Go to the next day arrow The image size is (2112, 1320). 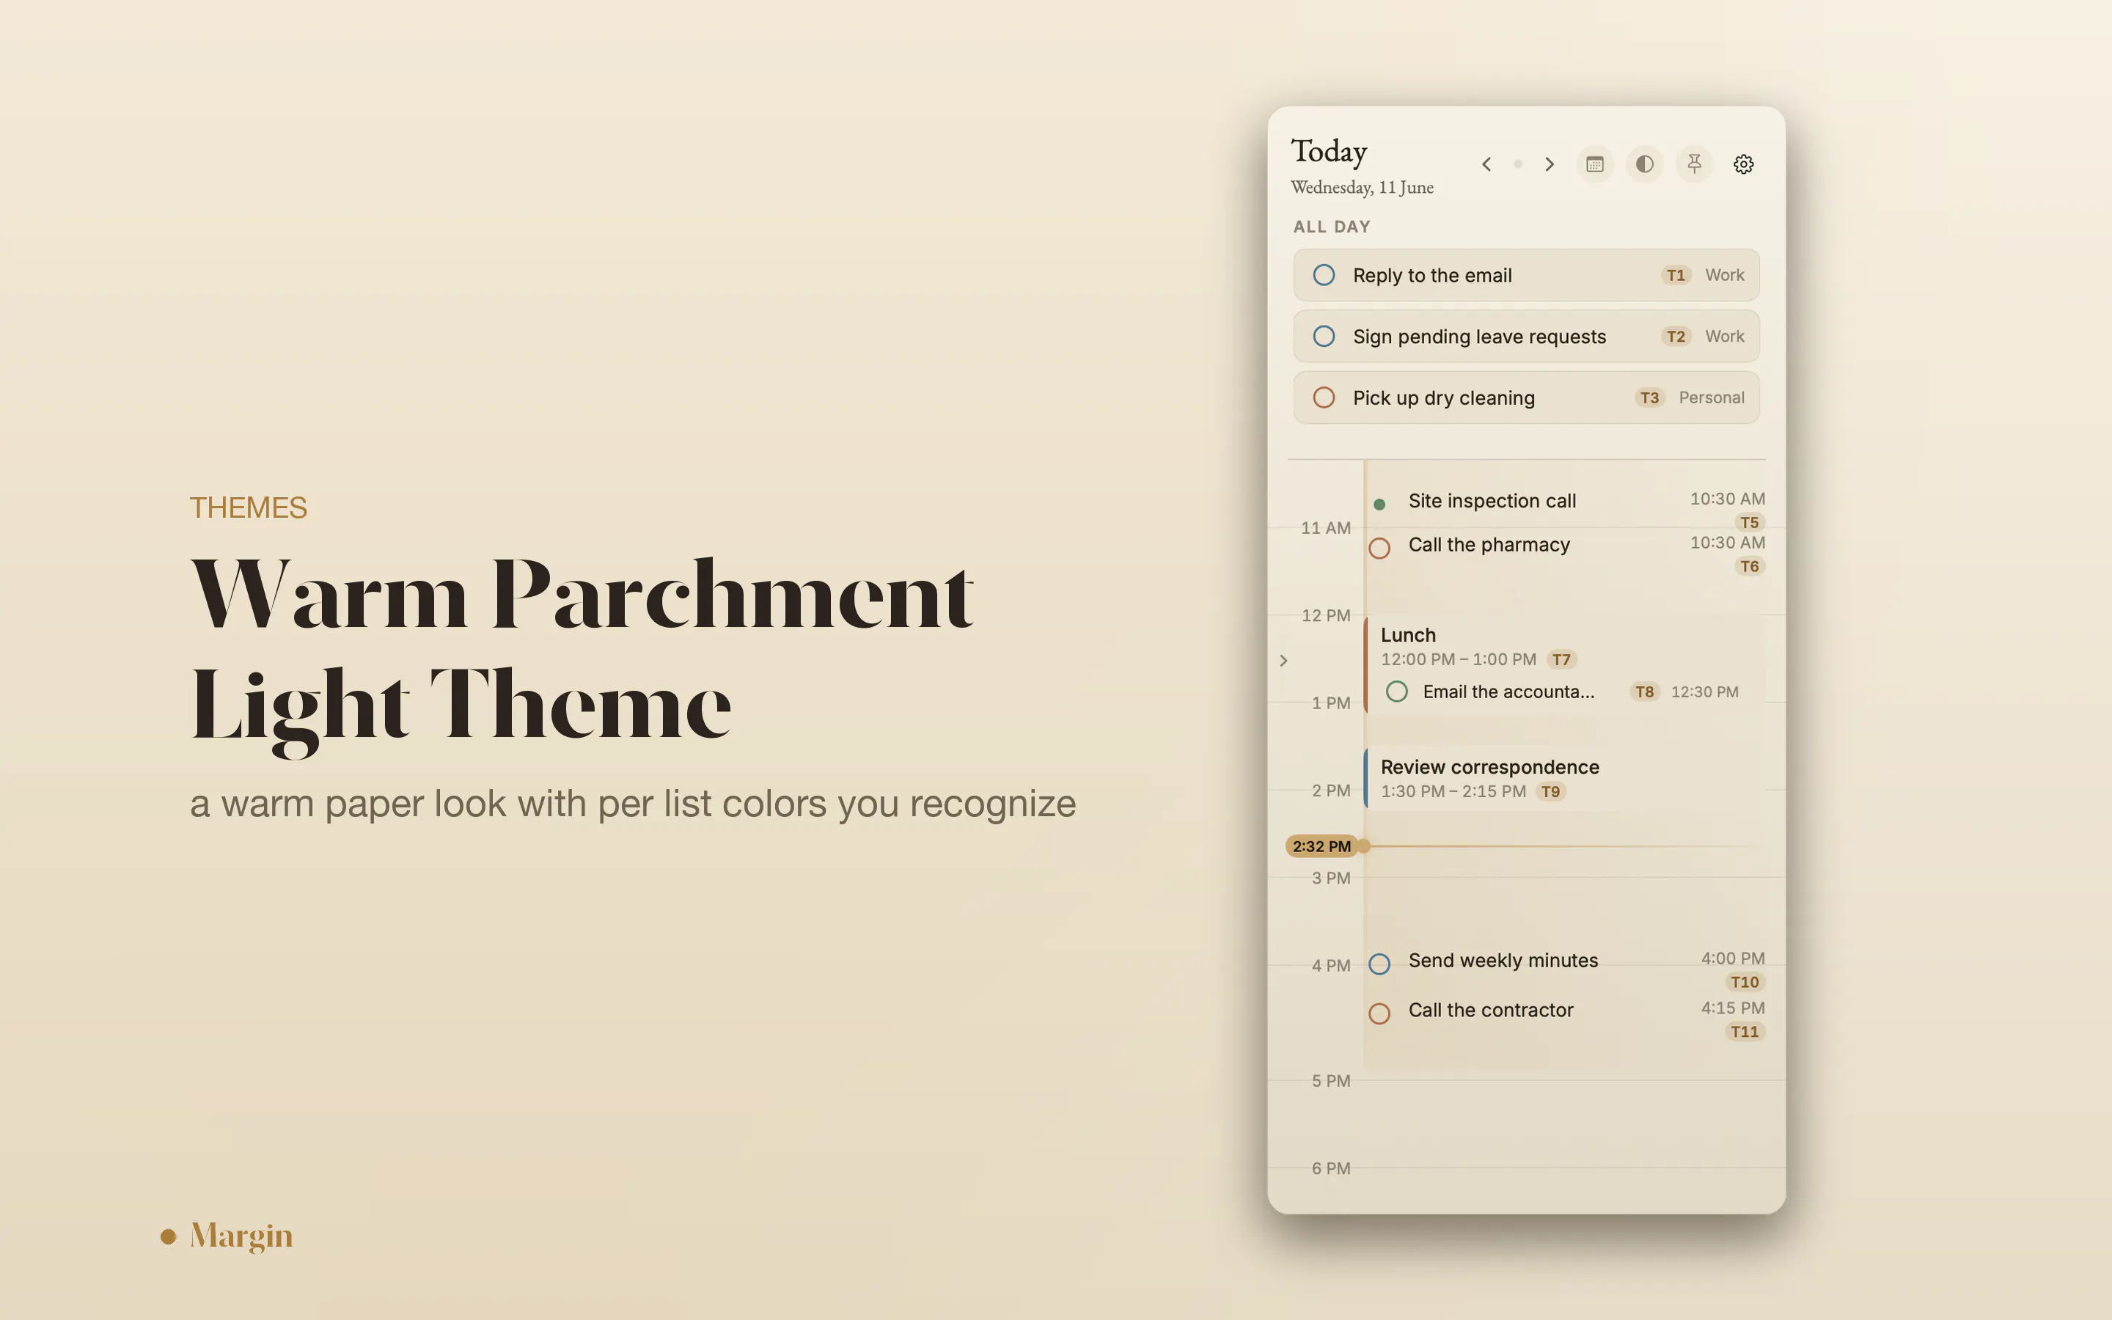click(1549, 164)
